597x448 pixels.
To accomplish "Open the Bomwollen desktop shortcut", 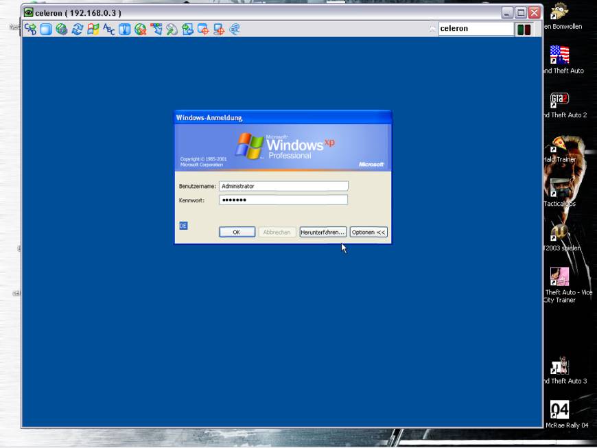I will click(x=561, y=16).
